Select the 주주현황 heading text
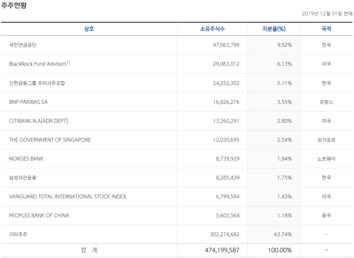Screen dimensions: 354x258 14,5
